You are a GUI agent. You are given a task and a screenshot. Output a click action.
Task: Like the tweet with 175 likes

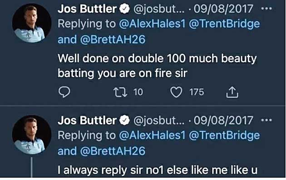tap(176, 92)
